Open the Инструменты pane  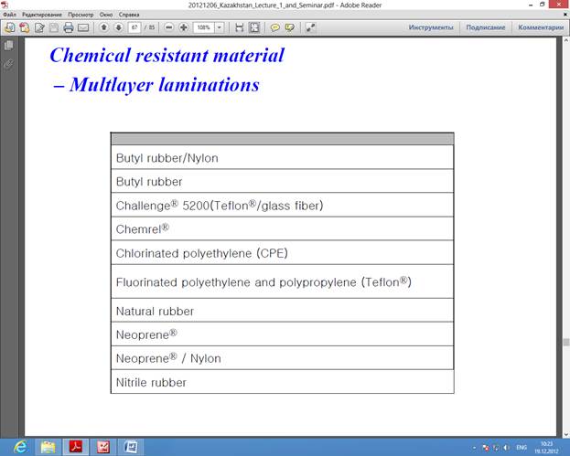coord(431,27)
